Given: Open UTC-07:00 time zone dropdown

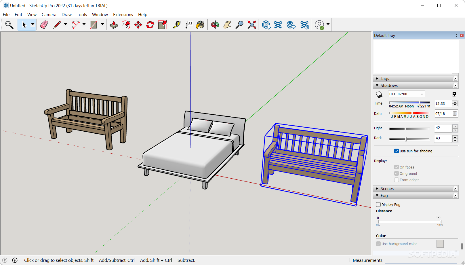Looking at the screenshot, I should (x=406, y=94).
